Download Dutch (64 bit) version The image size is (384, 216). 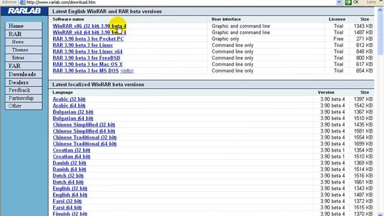(x=68, y=182)
